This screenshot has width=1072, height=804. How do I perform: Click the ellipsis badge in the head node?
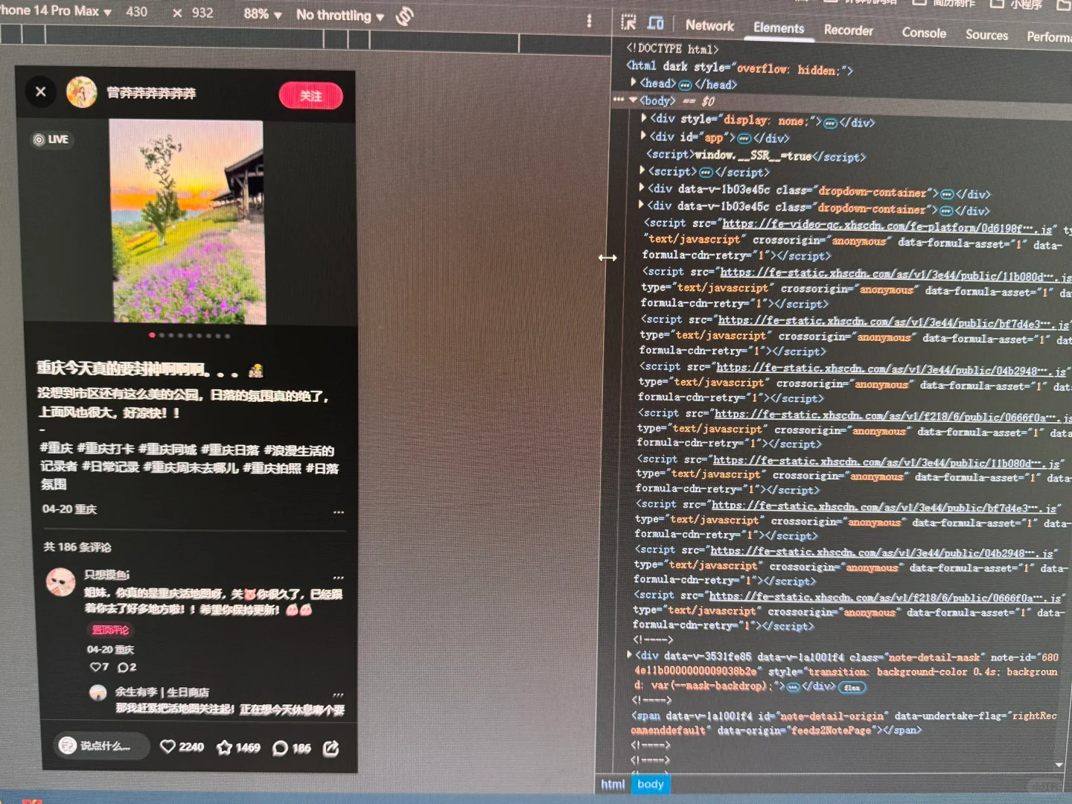(686, 85)
